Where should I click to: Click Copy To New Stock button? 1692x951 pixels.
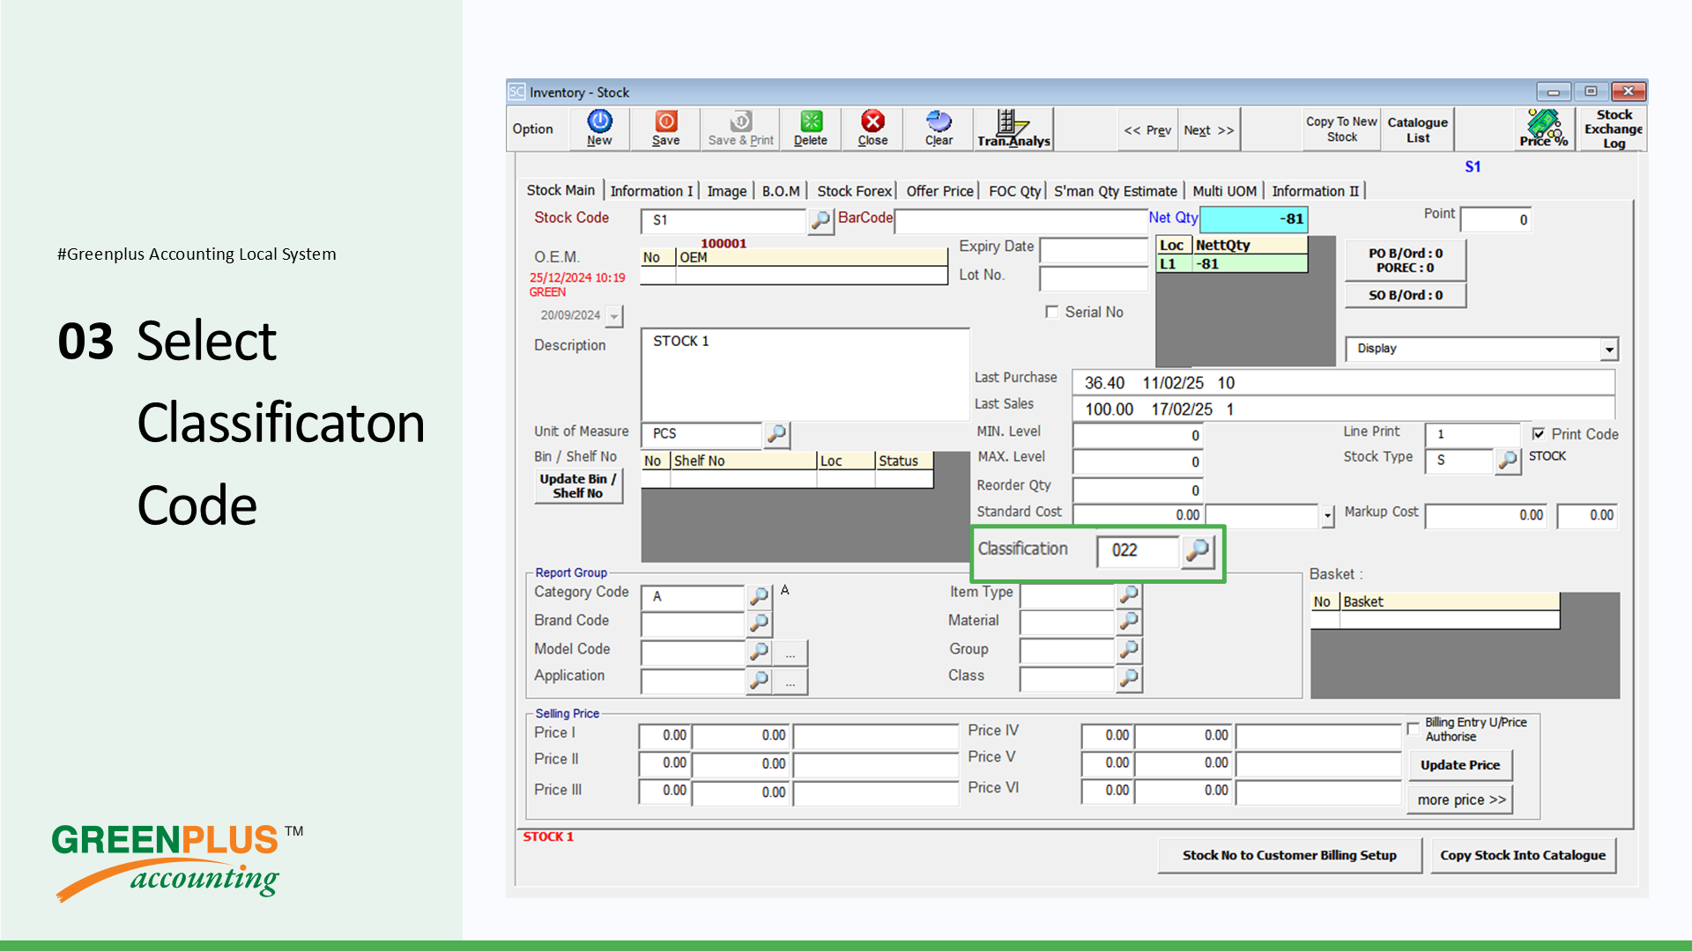[1341, 129]
